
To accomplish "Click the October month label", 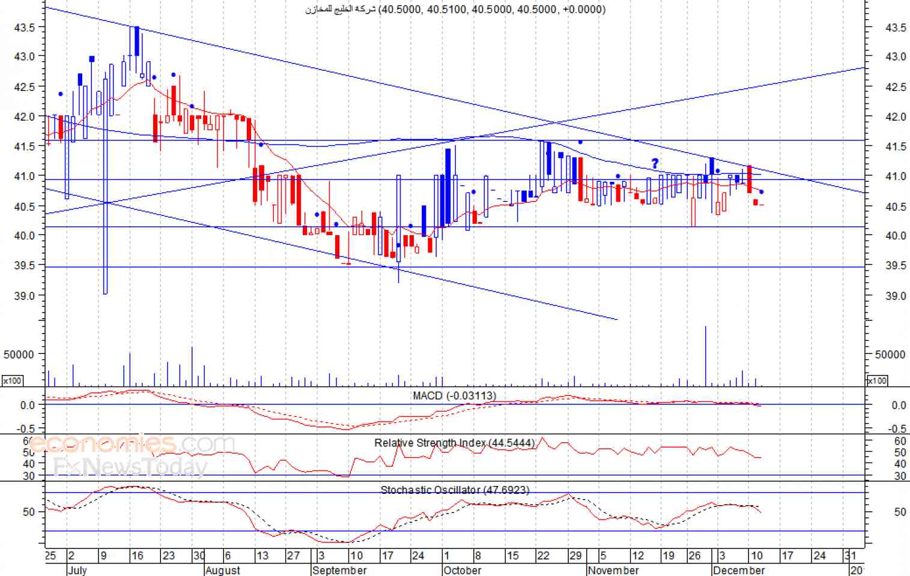I will click(x=462, y=570).
